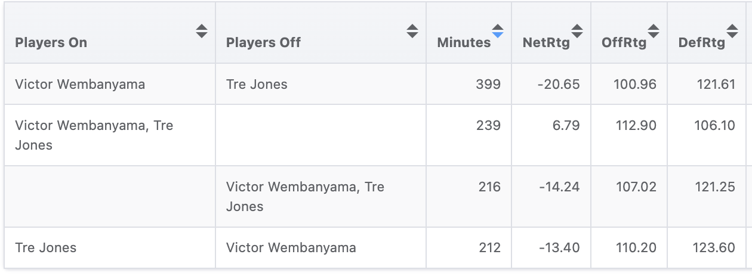This screenshot has width=752, height=279.
Task: Click the -13.40 NetRtg cell
Action: tap(559, 247)
